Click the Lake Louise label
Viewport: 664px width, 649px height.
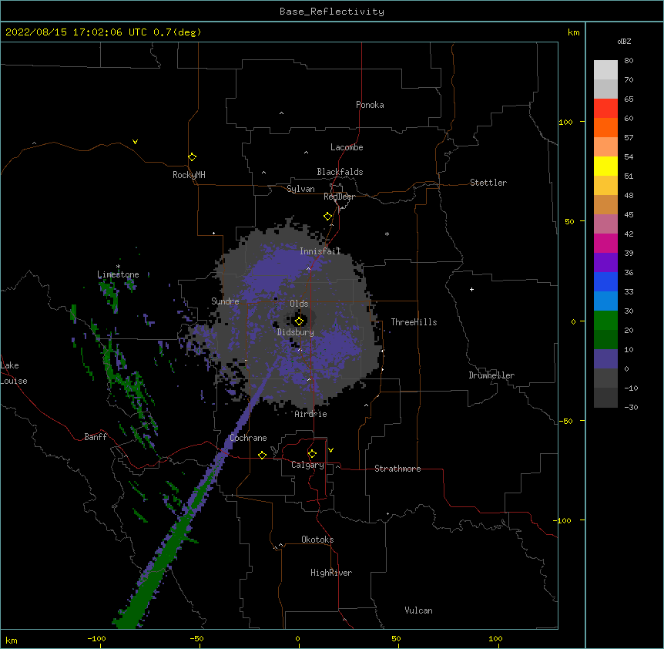point(14,373)
